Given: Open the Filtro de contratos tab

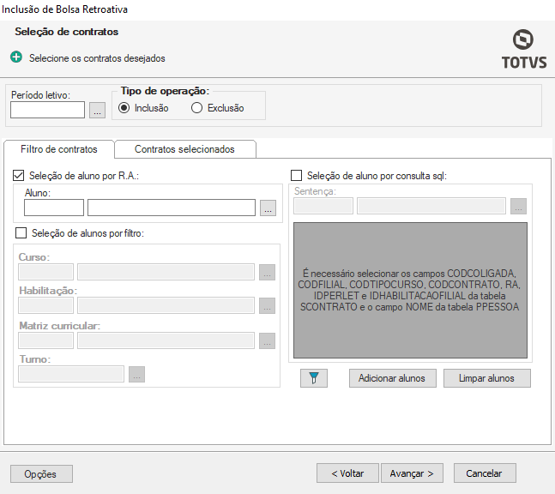Looking at the screenshot, I should [x=59, y=149].
